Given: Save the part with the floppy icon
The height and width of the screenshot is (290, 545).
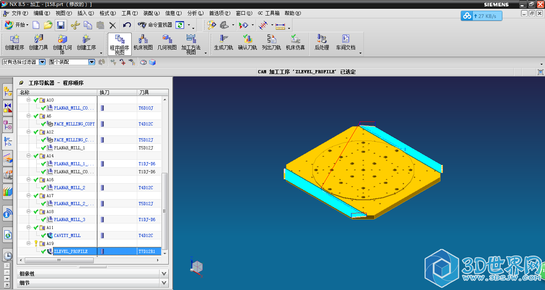Looking at the screenshot, I should coord(61,25).
